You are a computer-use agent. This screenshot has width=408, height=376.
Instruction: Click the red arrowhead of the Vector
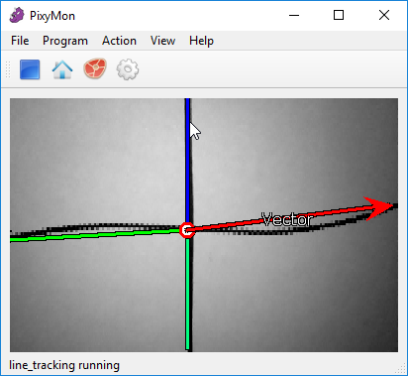point(379,207)
